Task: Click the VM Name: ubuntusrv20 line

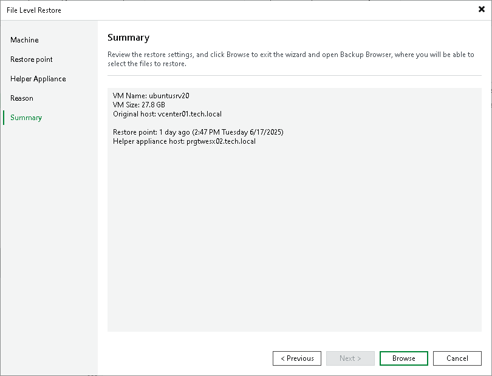Action: 151,96
